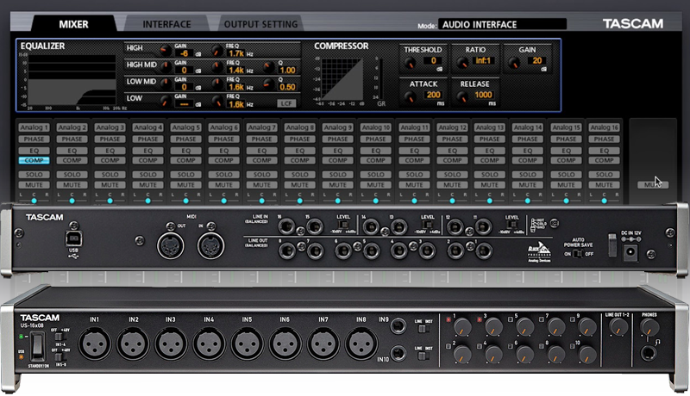SOLO the Analog 3 channel

pyautogui.click(x=110, y=174)
